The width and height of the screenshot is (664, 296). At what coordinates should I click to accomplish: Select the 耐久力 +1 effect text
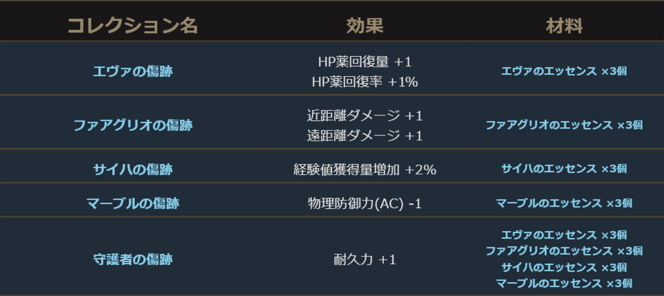(365, 260)
